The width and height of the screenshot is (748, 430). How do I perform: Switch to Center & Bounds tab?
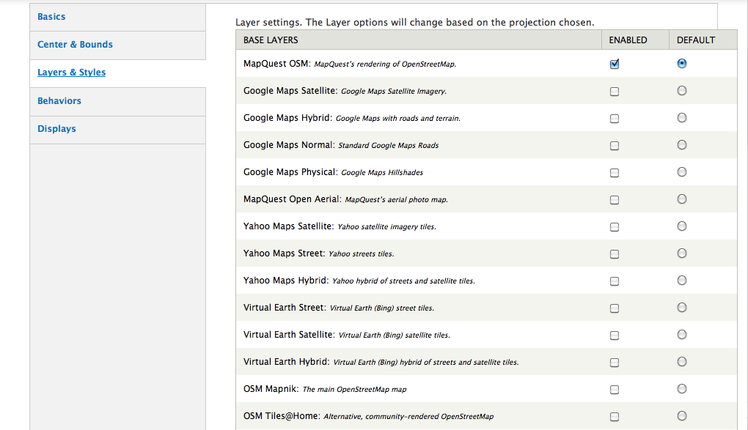point(75,45)
